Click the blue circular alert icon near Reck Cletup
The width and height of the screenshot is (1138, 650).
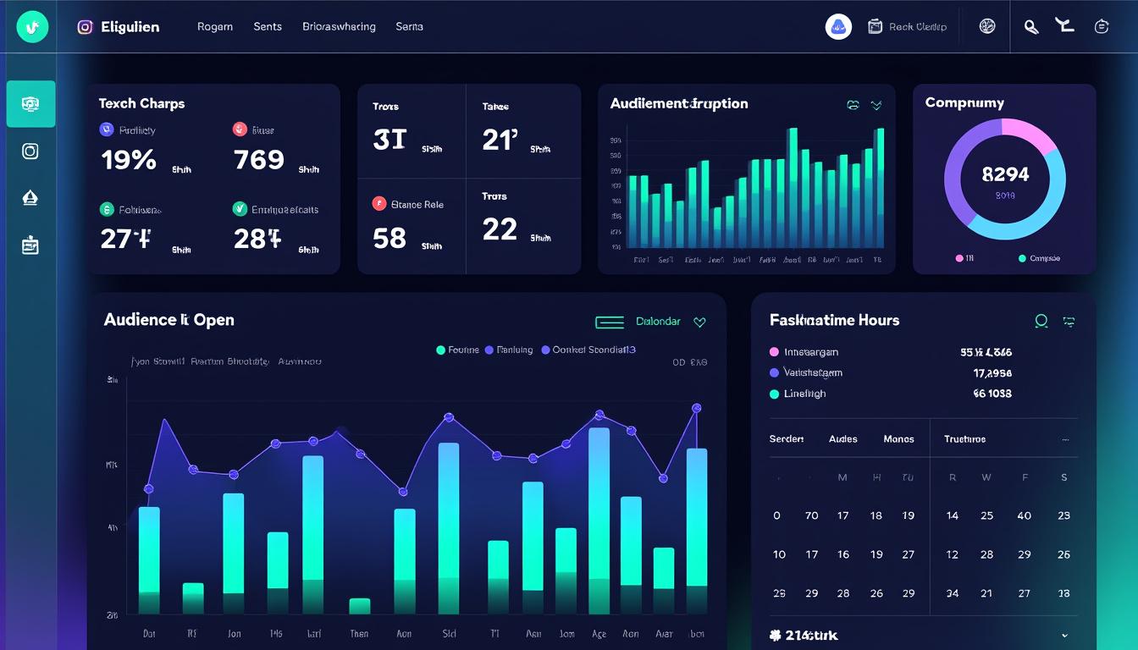click(838, 26)
